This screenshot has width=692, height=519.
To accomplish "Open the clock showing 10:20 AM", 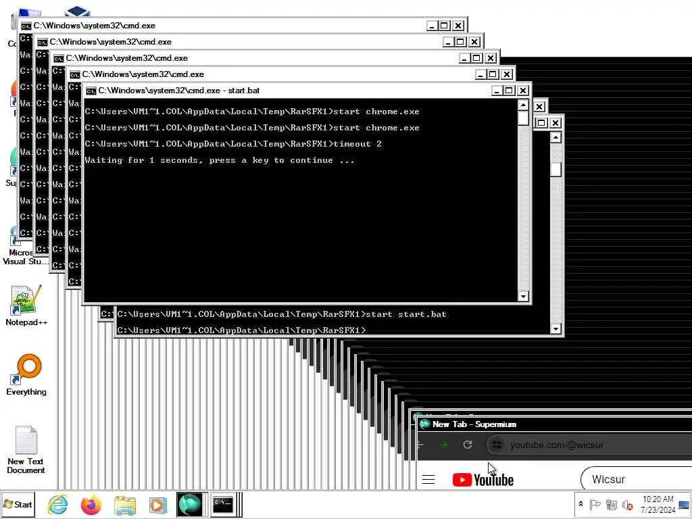I will (x=658, y=504).
